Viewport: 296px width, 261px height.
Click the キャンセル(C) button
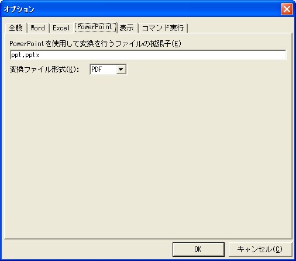(x=260, y=249)
